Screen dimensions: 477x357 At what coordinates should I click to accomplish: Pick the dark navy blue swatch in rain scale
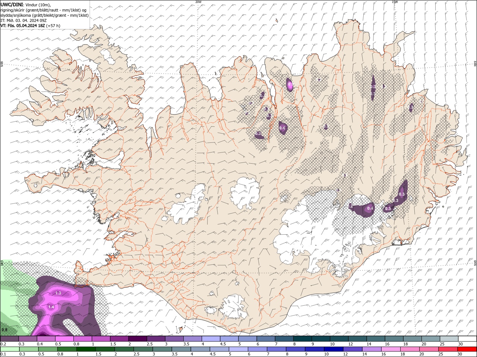[334, 349]
